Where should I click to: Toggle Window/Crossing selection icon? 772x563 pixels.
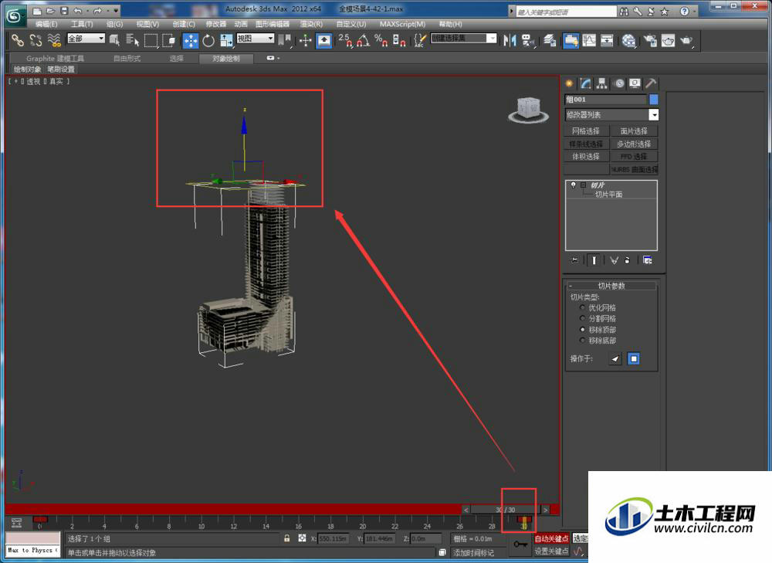[x=169, y=40]
